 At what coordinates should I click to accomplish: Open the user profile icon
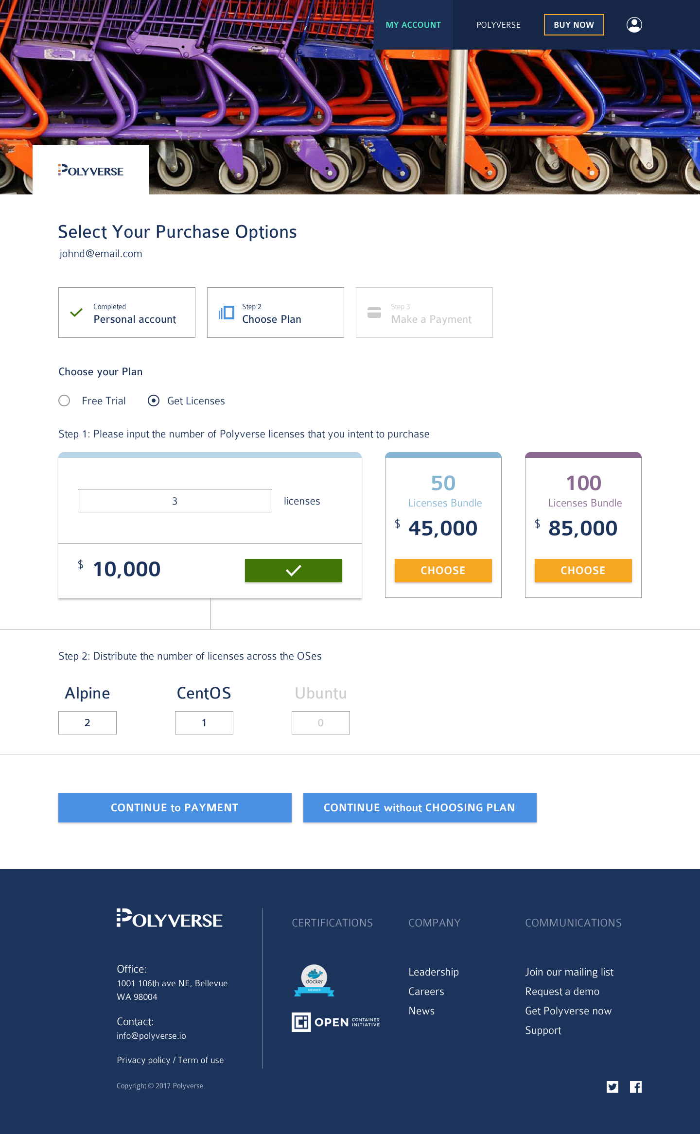coord(634,25)
